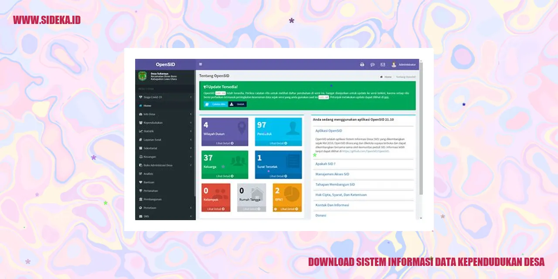The width and height of the screenshot is (558, 279).
Task: Click Lihat Detail on Keluarga card
Action: (x=225, y=176)
